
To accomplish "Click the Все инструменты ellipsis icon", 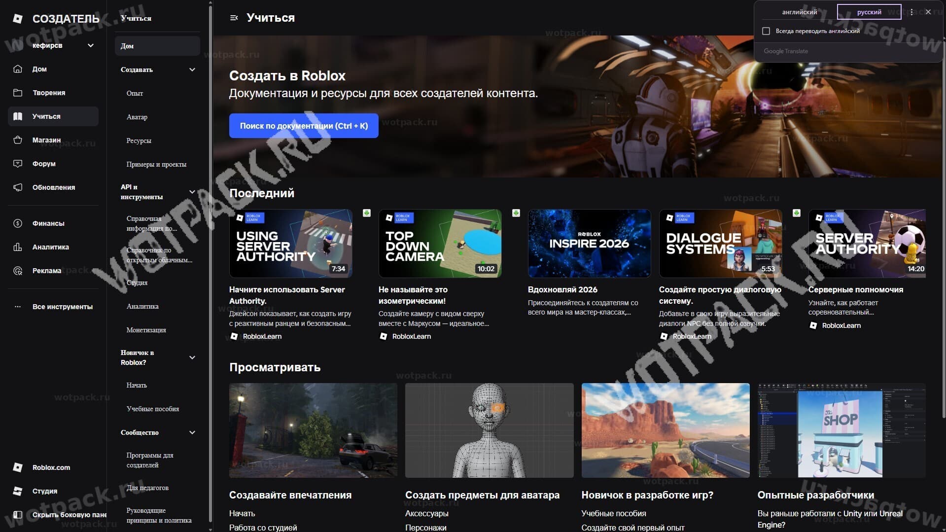I will pos(18,307).
